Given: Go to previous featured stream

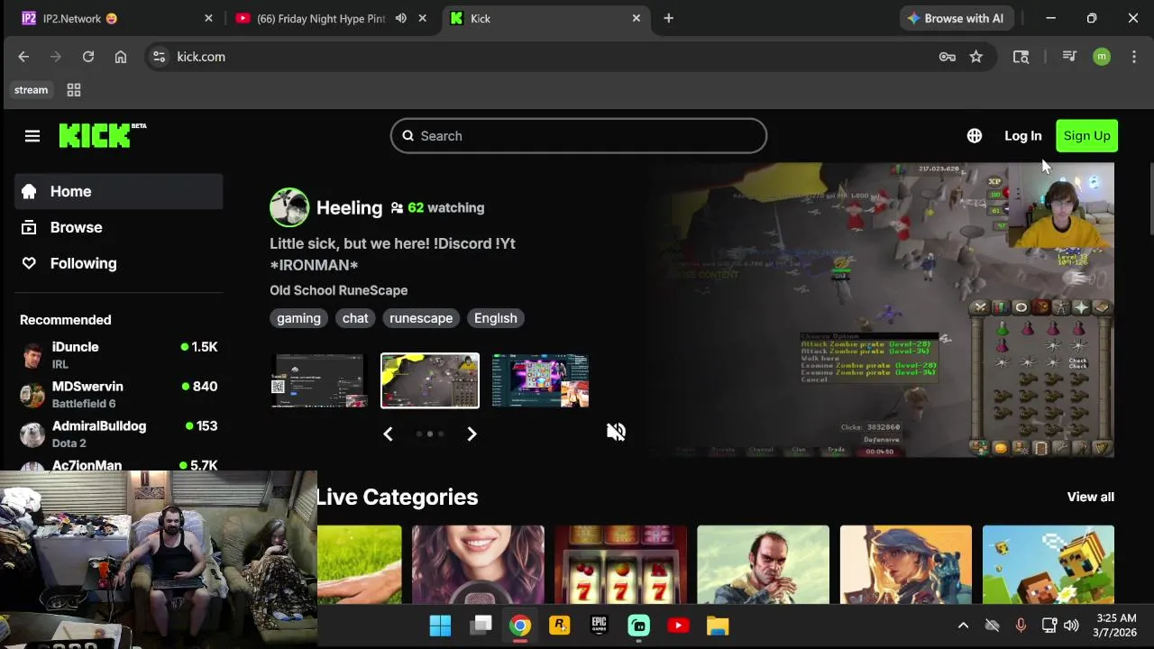Looking at the screenshot, I should 388,434.
